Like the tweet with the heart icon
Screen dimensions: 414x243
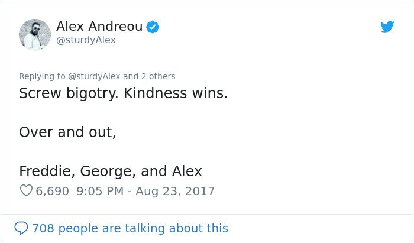tap(26, 190)
